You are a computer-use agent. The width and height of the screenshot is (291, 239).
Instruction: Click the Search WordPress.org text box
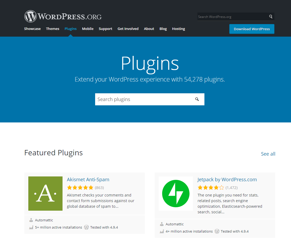(232, 17)
